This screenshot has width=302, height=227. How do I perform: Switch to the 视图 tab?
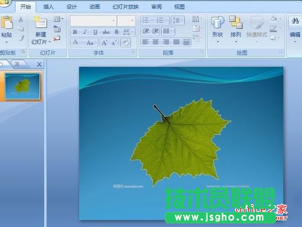point(179,7)
